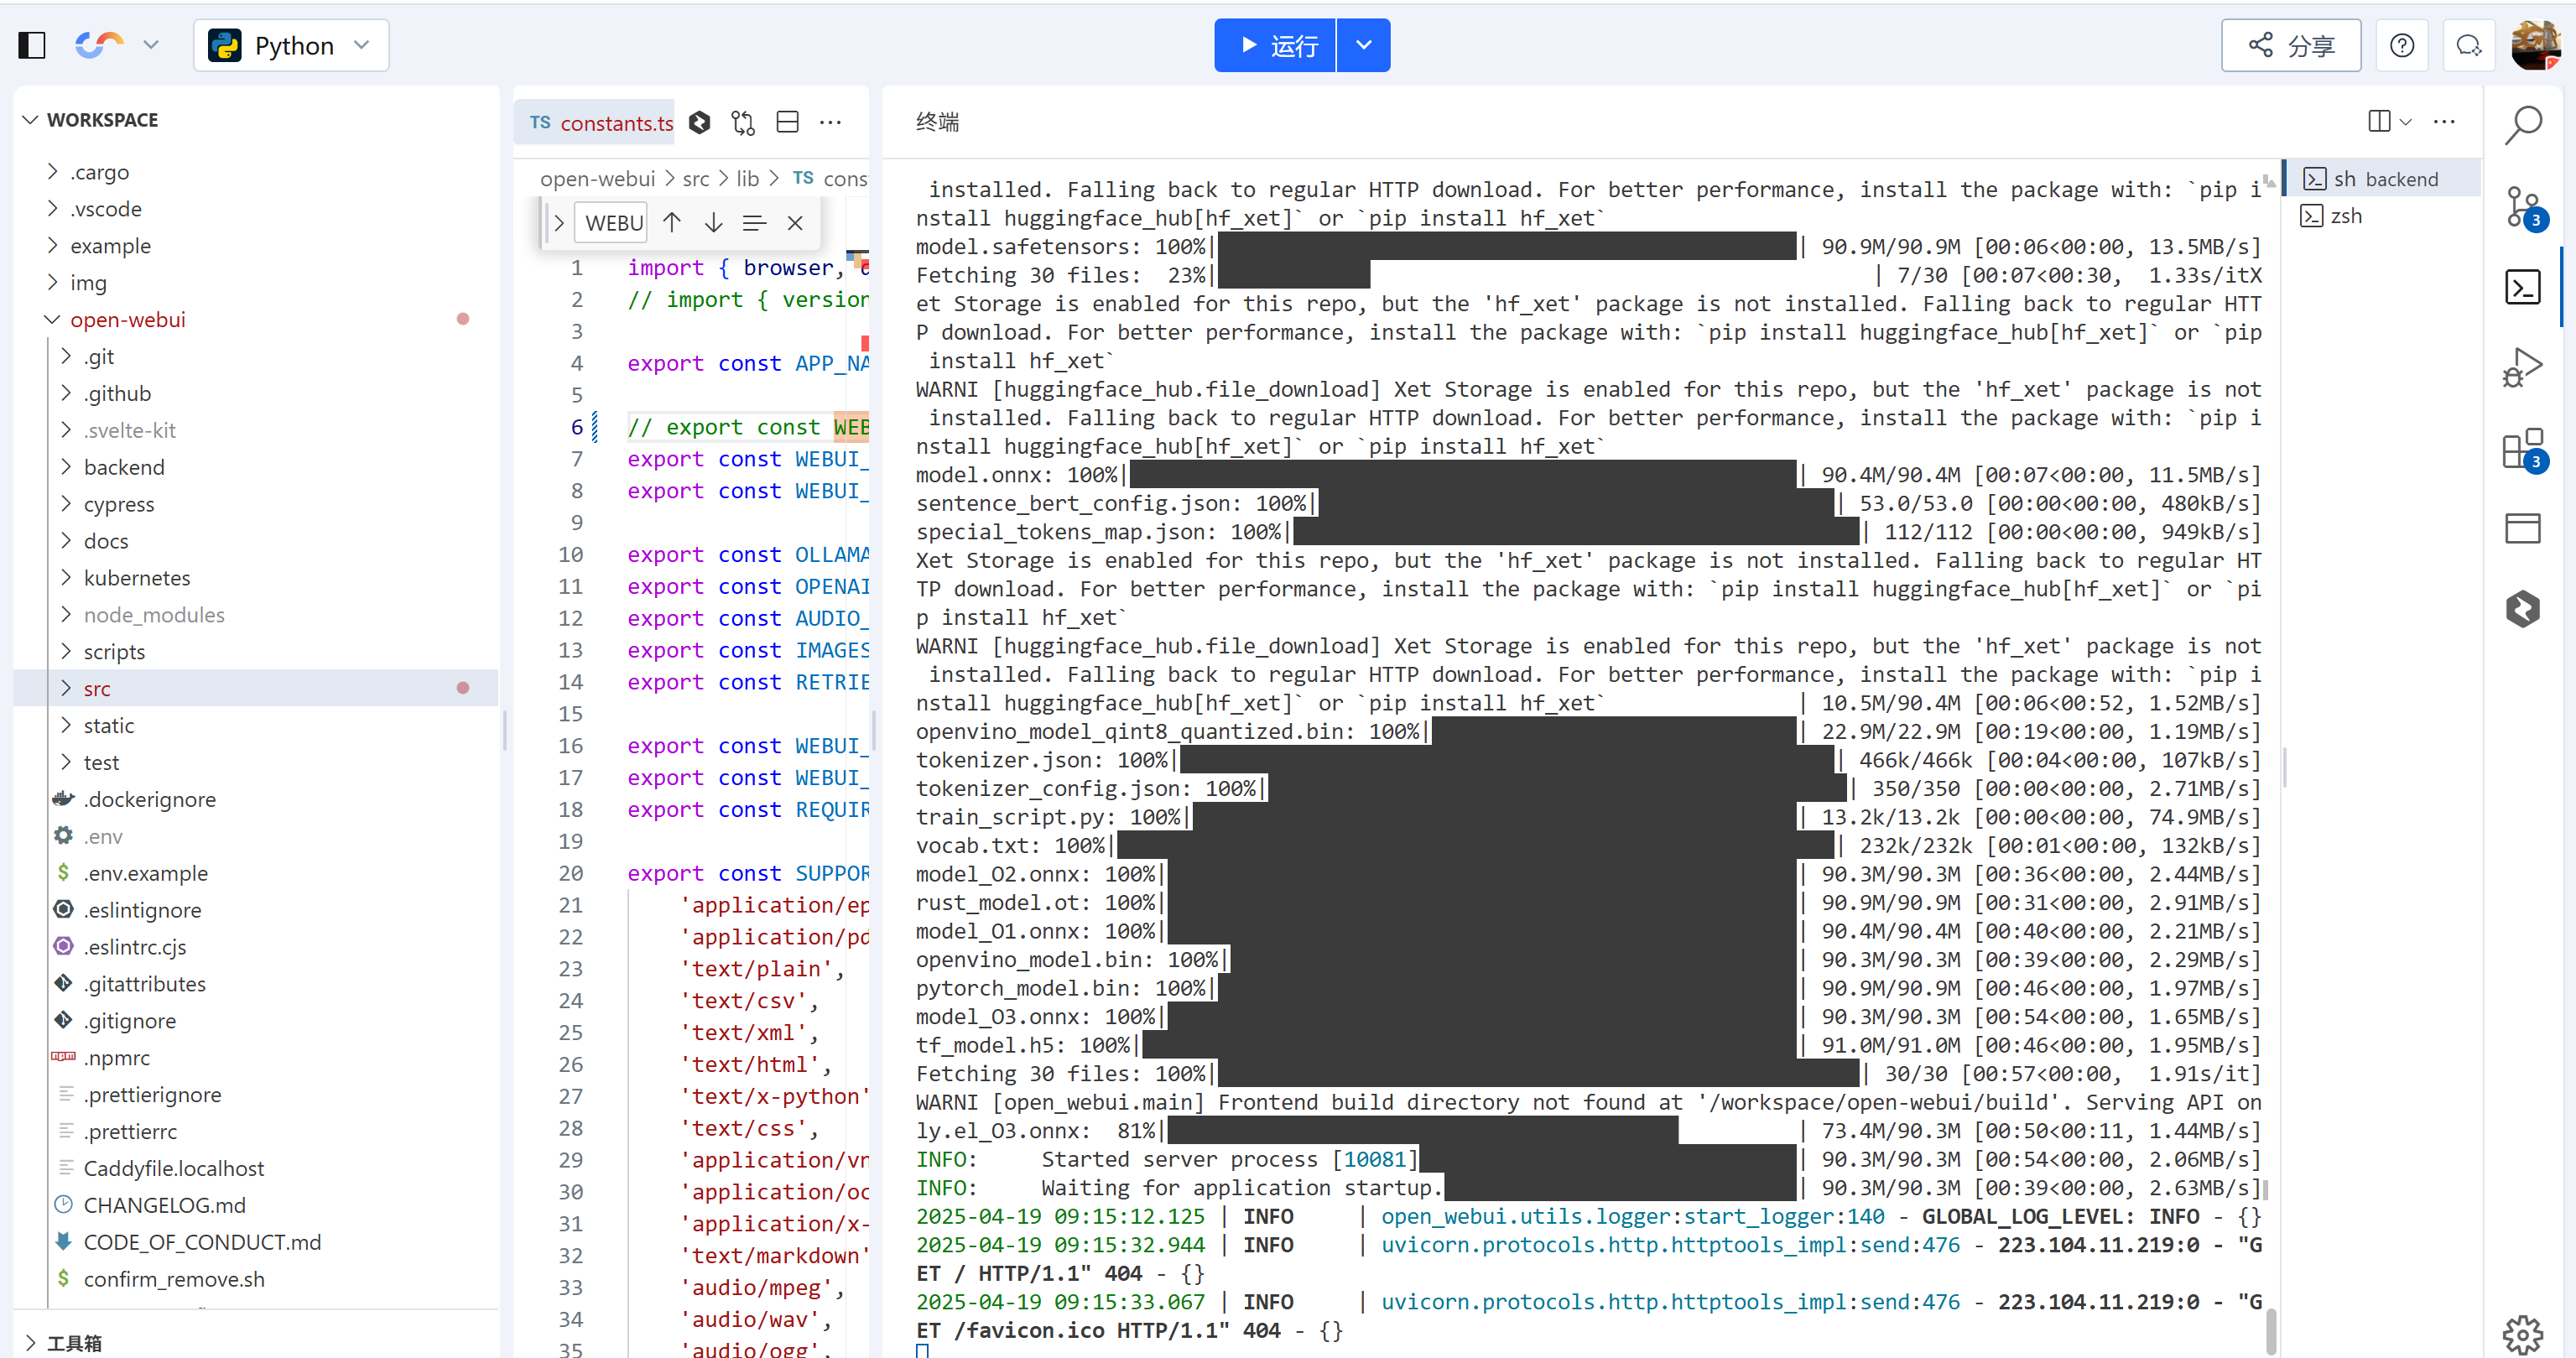Open the run options dropdown arrow
Screen dimensions: 2576x1358
click(x=1363, y=45)
